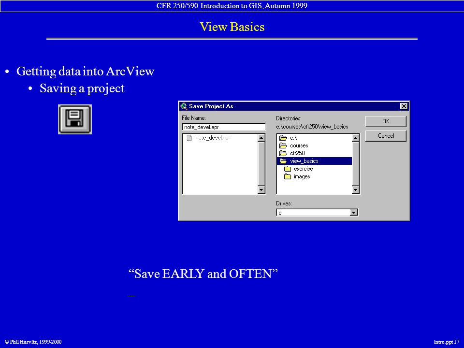Click the note_devel.apr file icon

pos(189,138)
